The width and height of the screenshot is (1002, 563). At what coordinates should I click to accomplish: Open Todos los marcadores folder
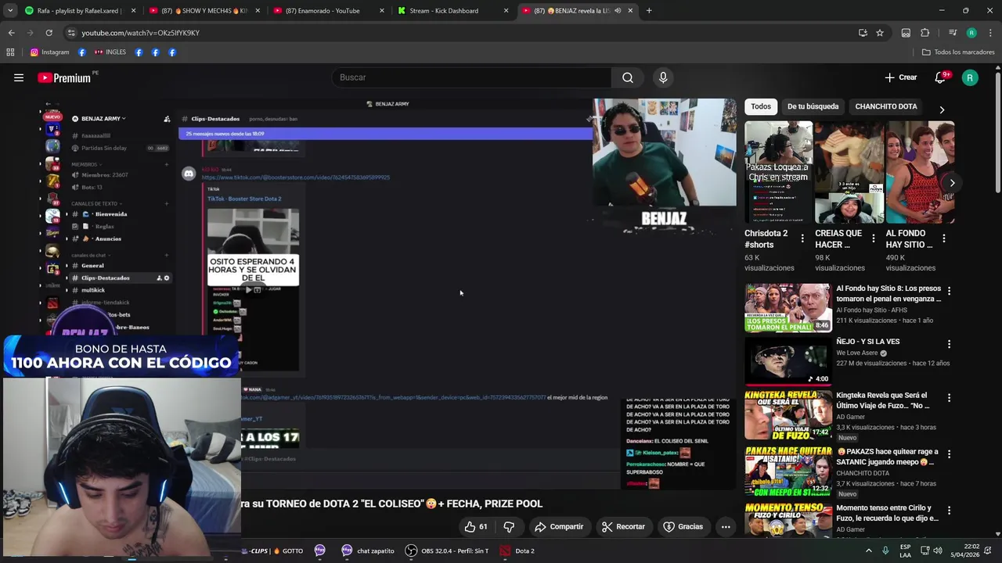click(x=958, y=52)
